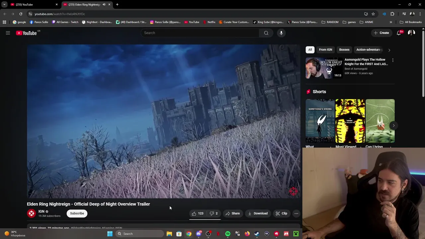This screenshot has width=425, height=239.
Task: Open the Create button
Action: pos(381,33)
